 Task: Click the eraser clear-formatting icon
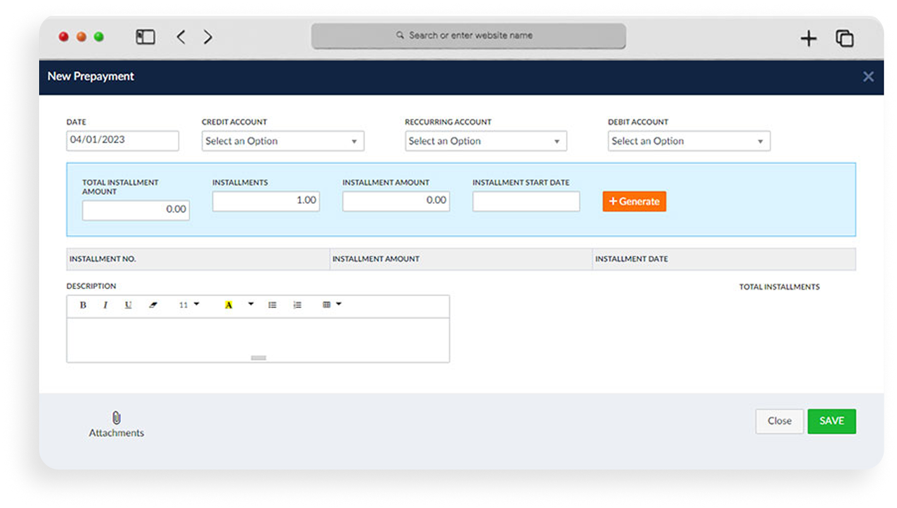pyautogui.click(x=153, y=305)
